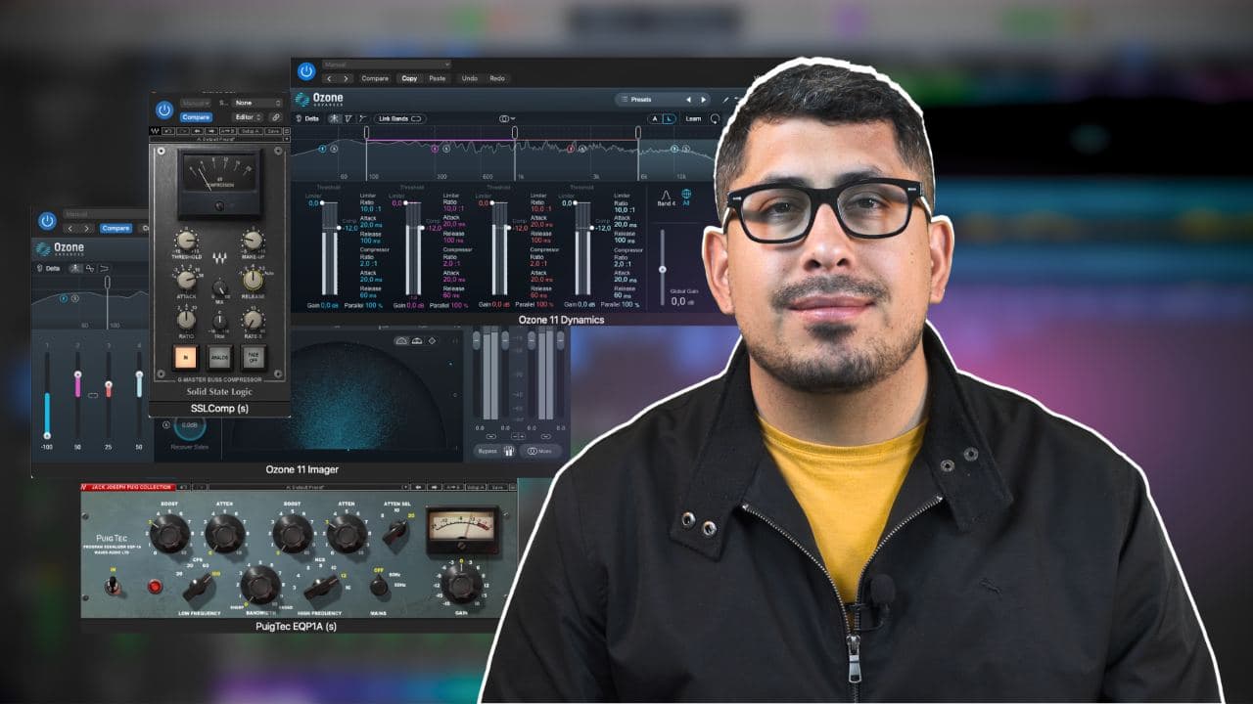Image resolution: width=1253 pixels, height=704 pixels.
Task: Flip the IN switch on PuigTec EQP1A
Action: 114,585
